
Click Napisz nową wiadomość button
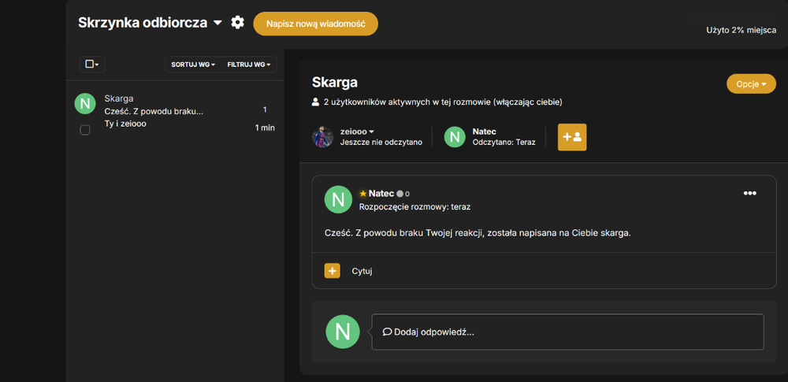[x=316, y=24]
